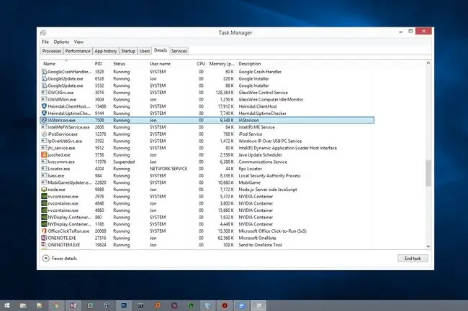Switch to the Performance tab
Image resolution: width=468 pixels, height=311 pixels.
pyautogui.click(x=78, y=51)
